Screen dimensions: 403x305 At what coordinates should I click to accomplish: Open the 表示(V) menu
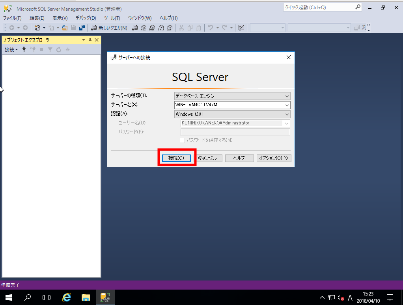click(60, 18)
